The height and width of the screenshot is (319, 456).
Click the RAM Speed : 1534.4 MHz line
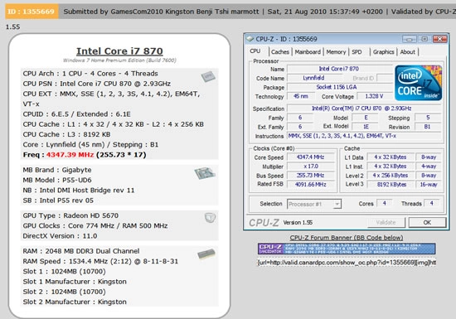(x=100, y=261)
